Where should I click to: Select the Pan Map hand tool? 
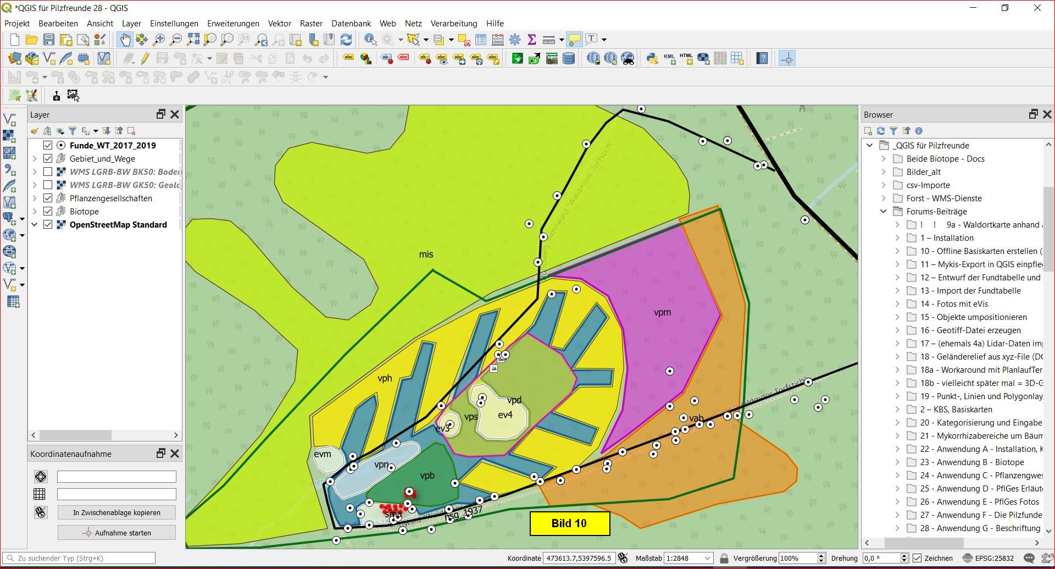(x=125, y=40)
